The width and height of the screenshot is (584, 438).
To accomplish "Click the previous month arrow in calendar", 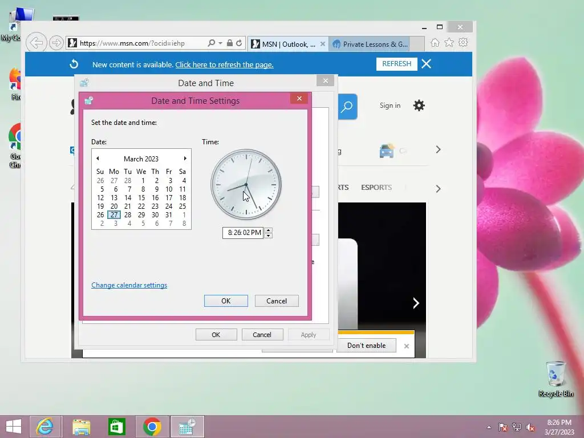I will click(98, 159).
